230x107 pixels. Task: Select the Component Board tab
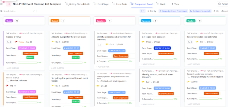[142, 4]
